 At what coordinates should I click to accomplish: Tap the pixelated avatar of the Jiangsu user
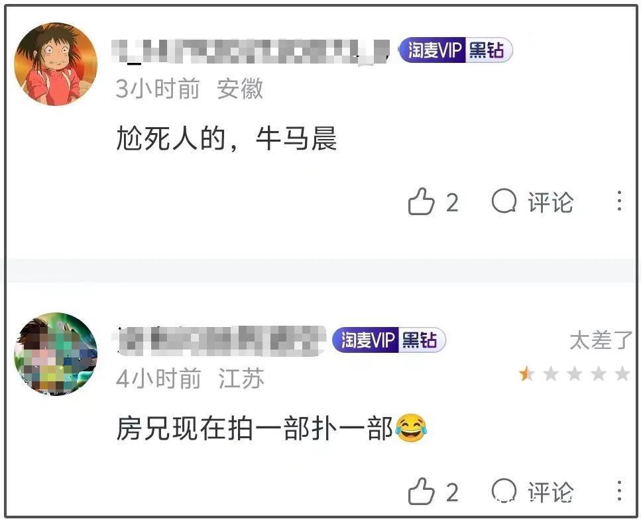click(56, 354)
